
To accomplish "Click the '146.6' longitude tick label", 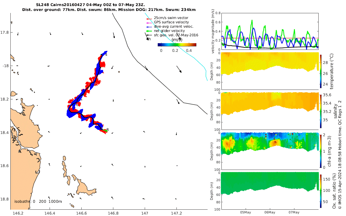I will (x=81, y=213).
